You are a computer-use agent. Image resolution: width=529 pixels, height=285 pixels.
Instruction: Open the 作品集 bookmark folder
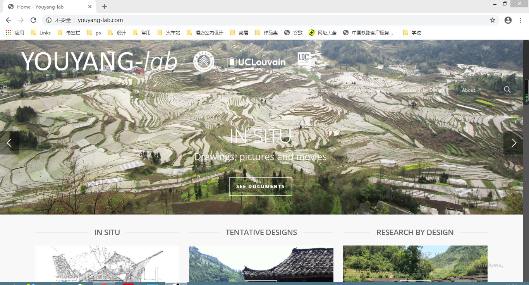(x=266, y=33)
